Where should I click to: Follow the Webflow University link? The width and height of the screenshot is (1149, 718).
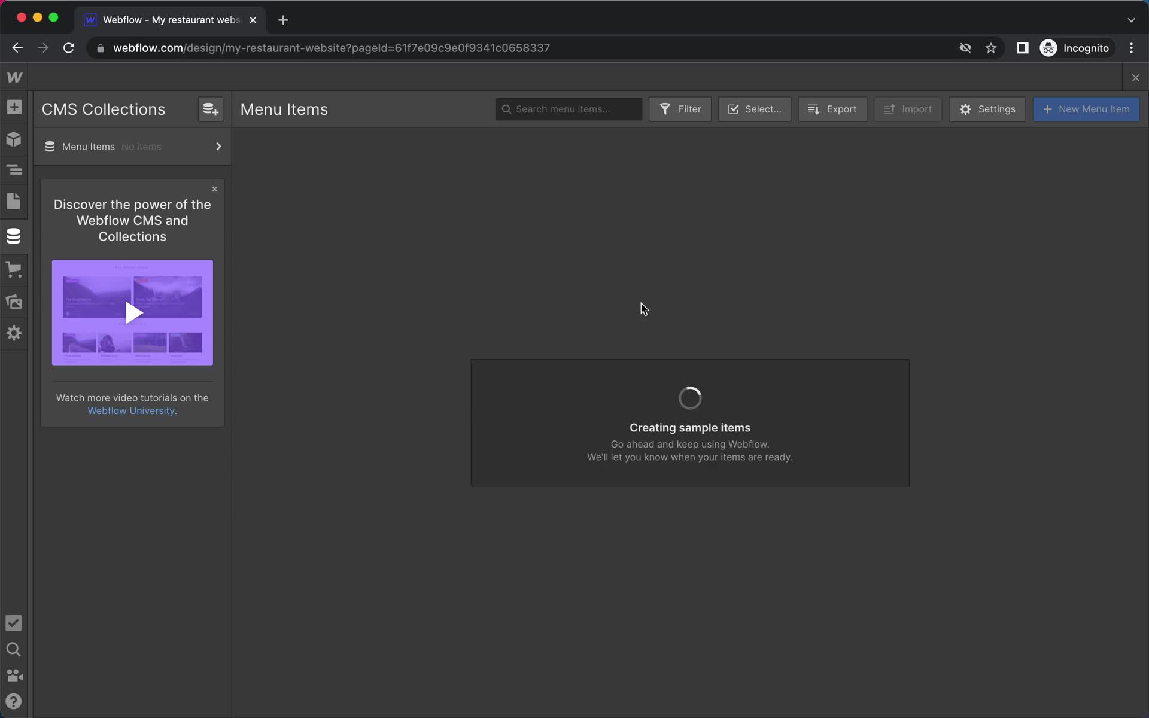click(131, 411)
